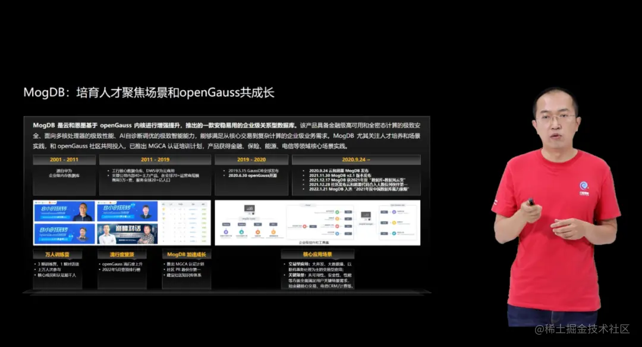Viewport: 642px width, 347px height.
Task: Select the '2019 - 2020' timeline header
Action: (251, 160)
